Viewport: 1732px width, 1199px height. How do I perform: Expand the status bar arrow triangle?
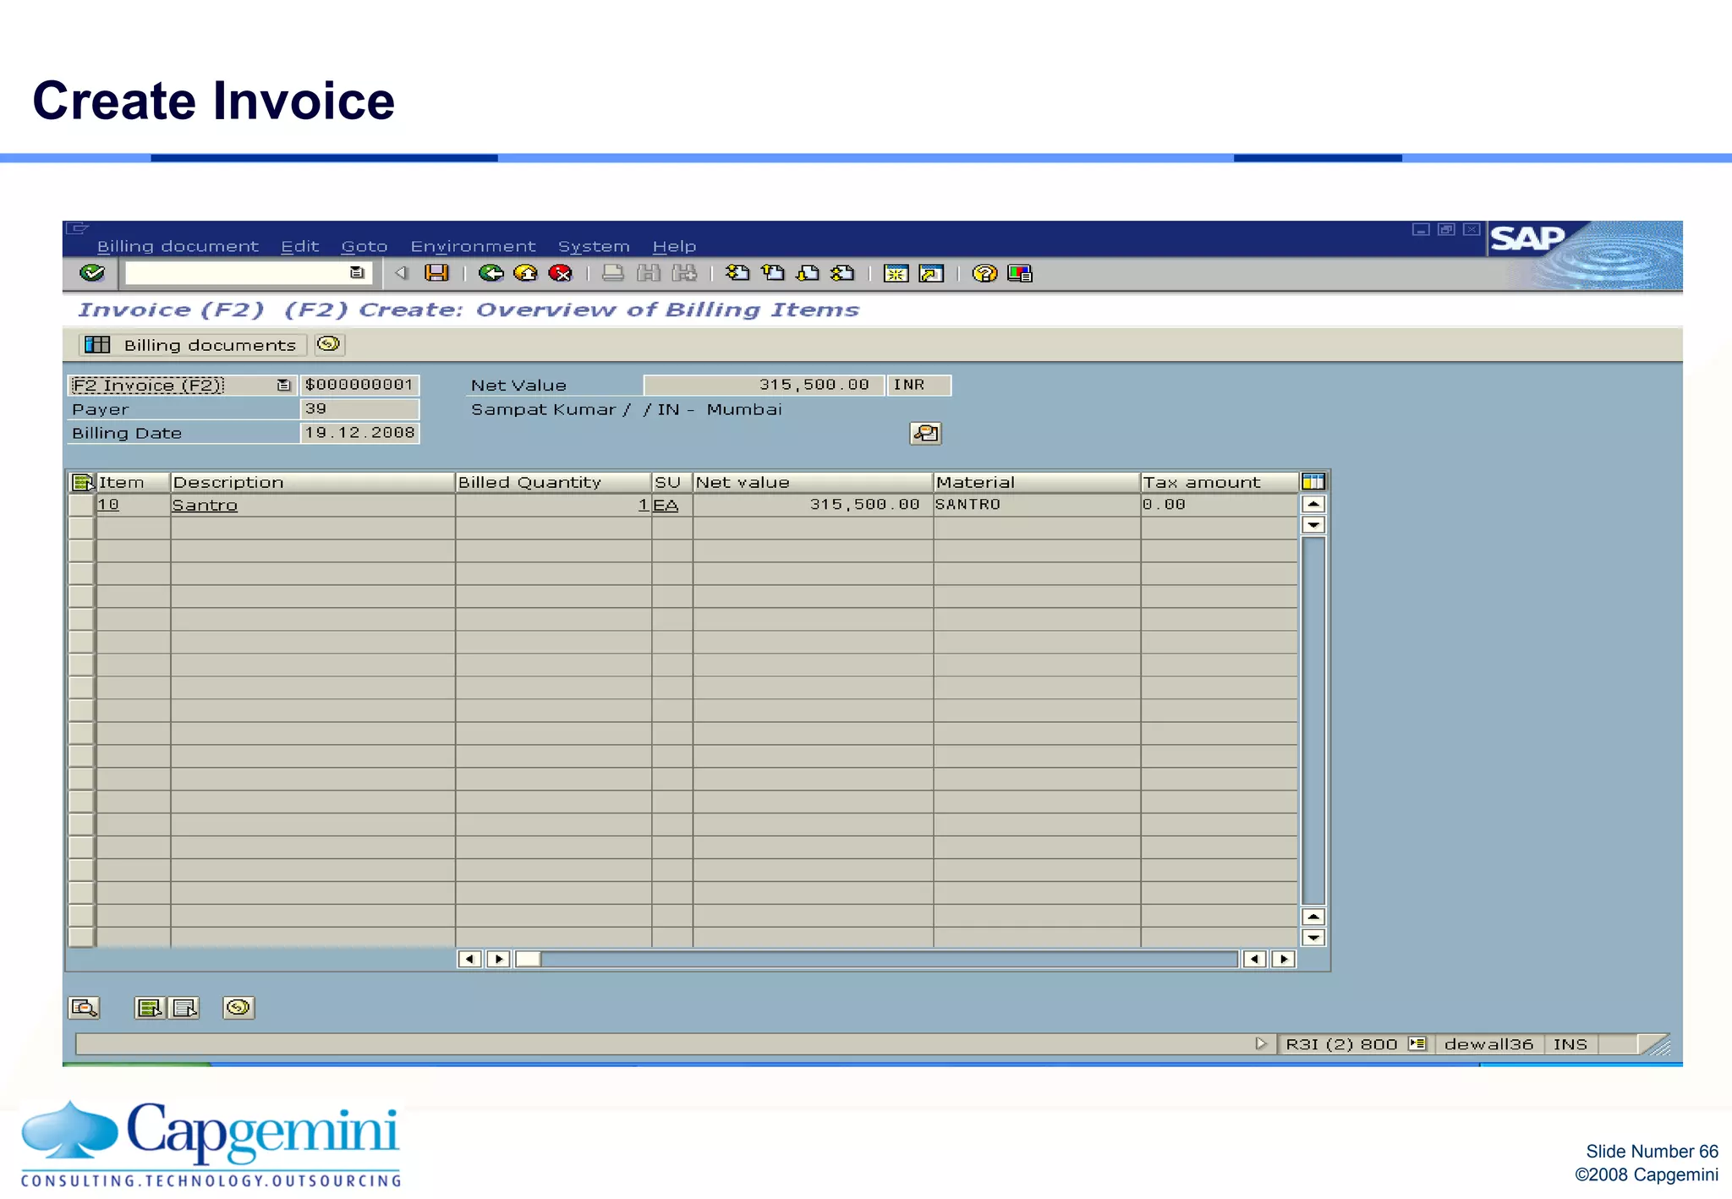tap(1261, 1043)
